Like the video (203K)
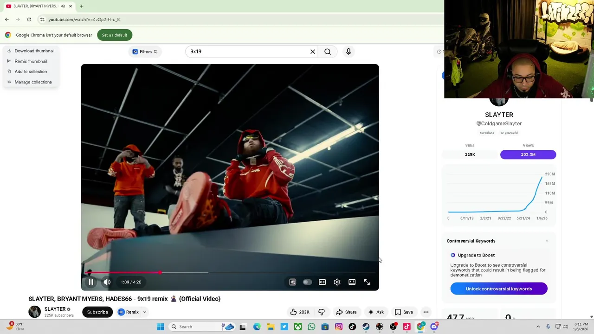 point(299,312)
